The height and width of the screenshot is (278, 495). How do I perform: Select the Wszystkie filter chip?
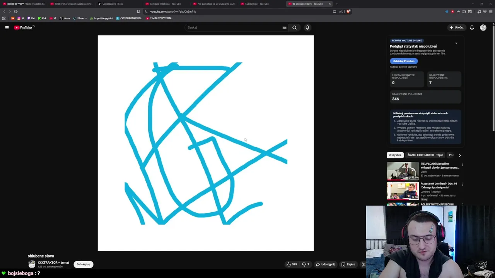pyautogui.click(x=395, y=155)
